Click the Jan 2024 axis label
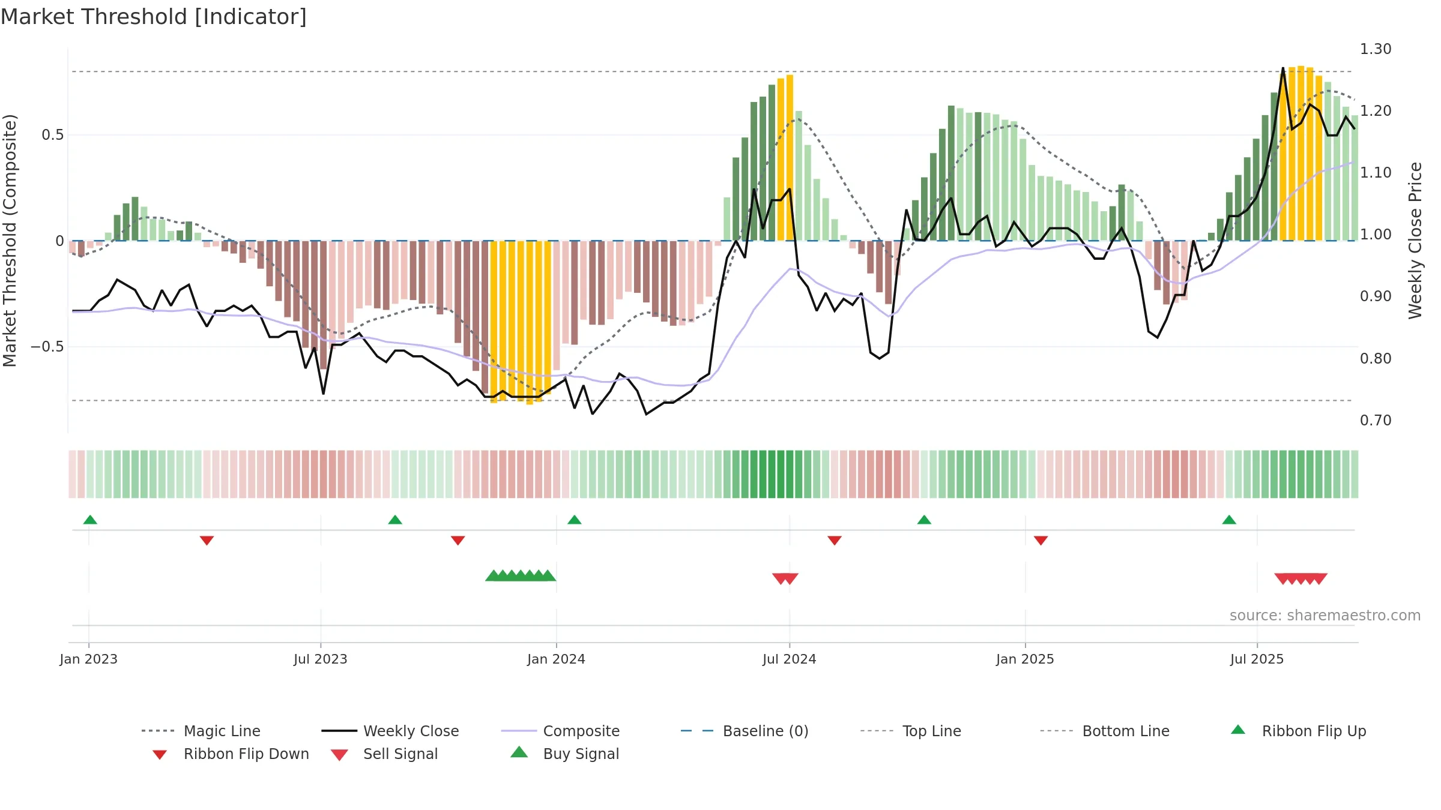The height and width of the screenshot is (810, 1441). pyautogui.click(x=557, y=659)
